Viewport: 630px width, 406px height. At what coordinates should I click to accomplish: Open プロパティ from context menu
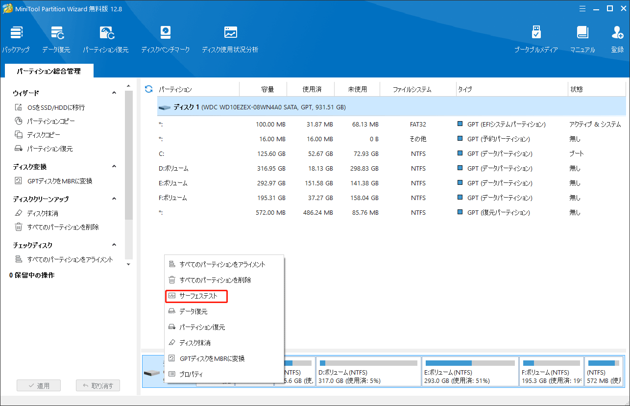tap(224, 374)
